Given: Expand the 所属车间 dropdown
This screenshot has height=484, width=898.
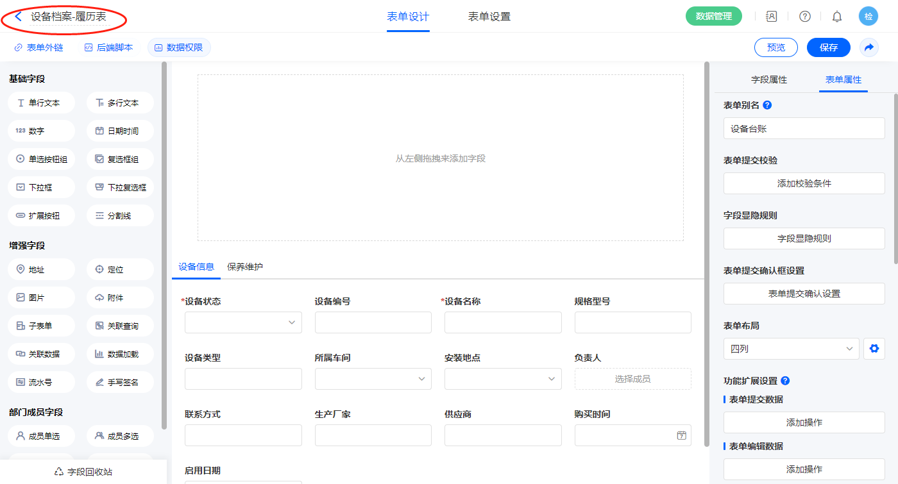Looking at the screenshot, I should click(x=373, y=379).
